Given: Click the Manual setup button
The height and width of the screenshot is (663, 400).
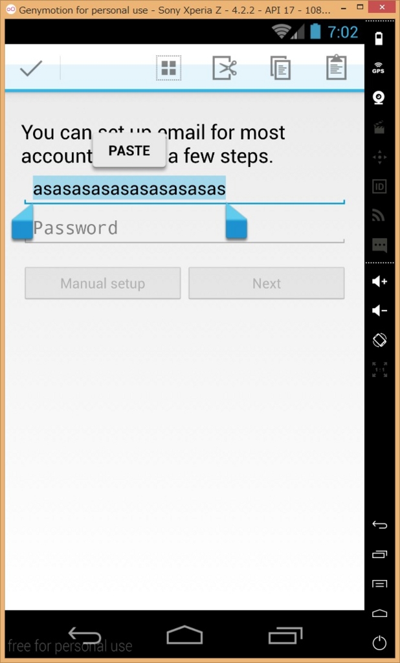Looking at the screenshot, I should click(x=103, y=284).
